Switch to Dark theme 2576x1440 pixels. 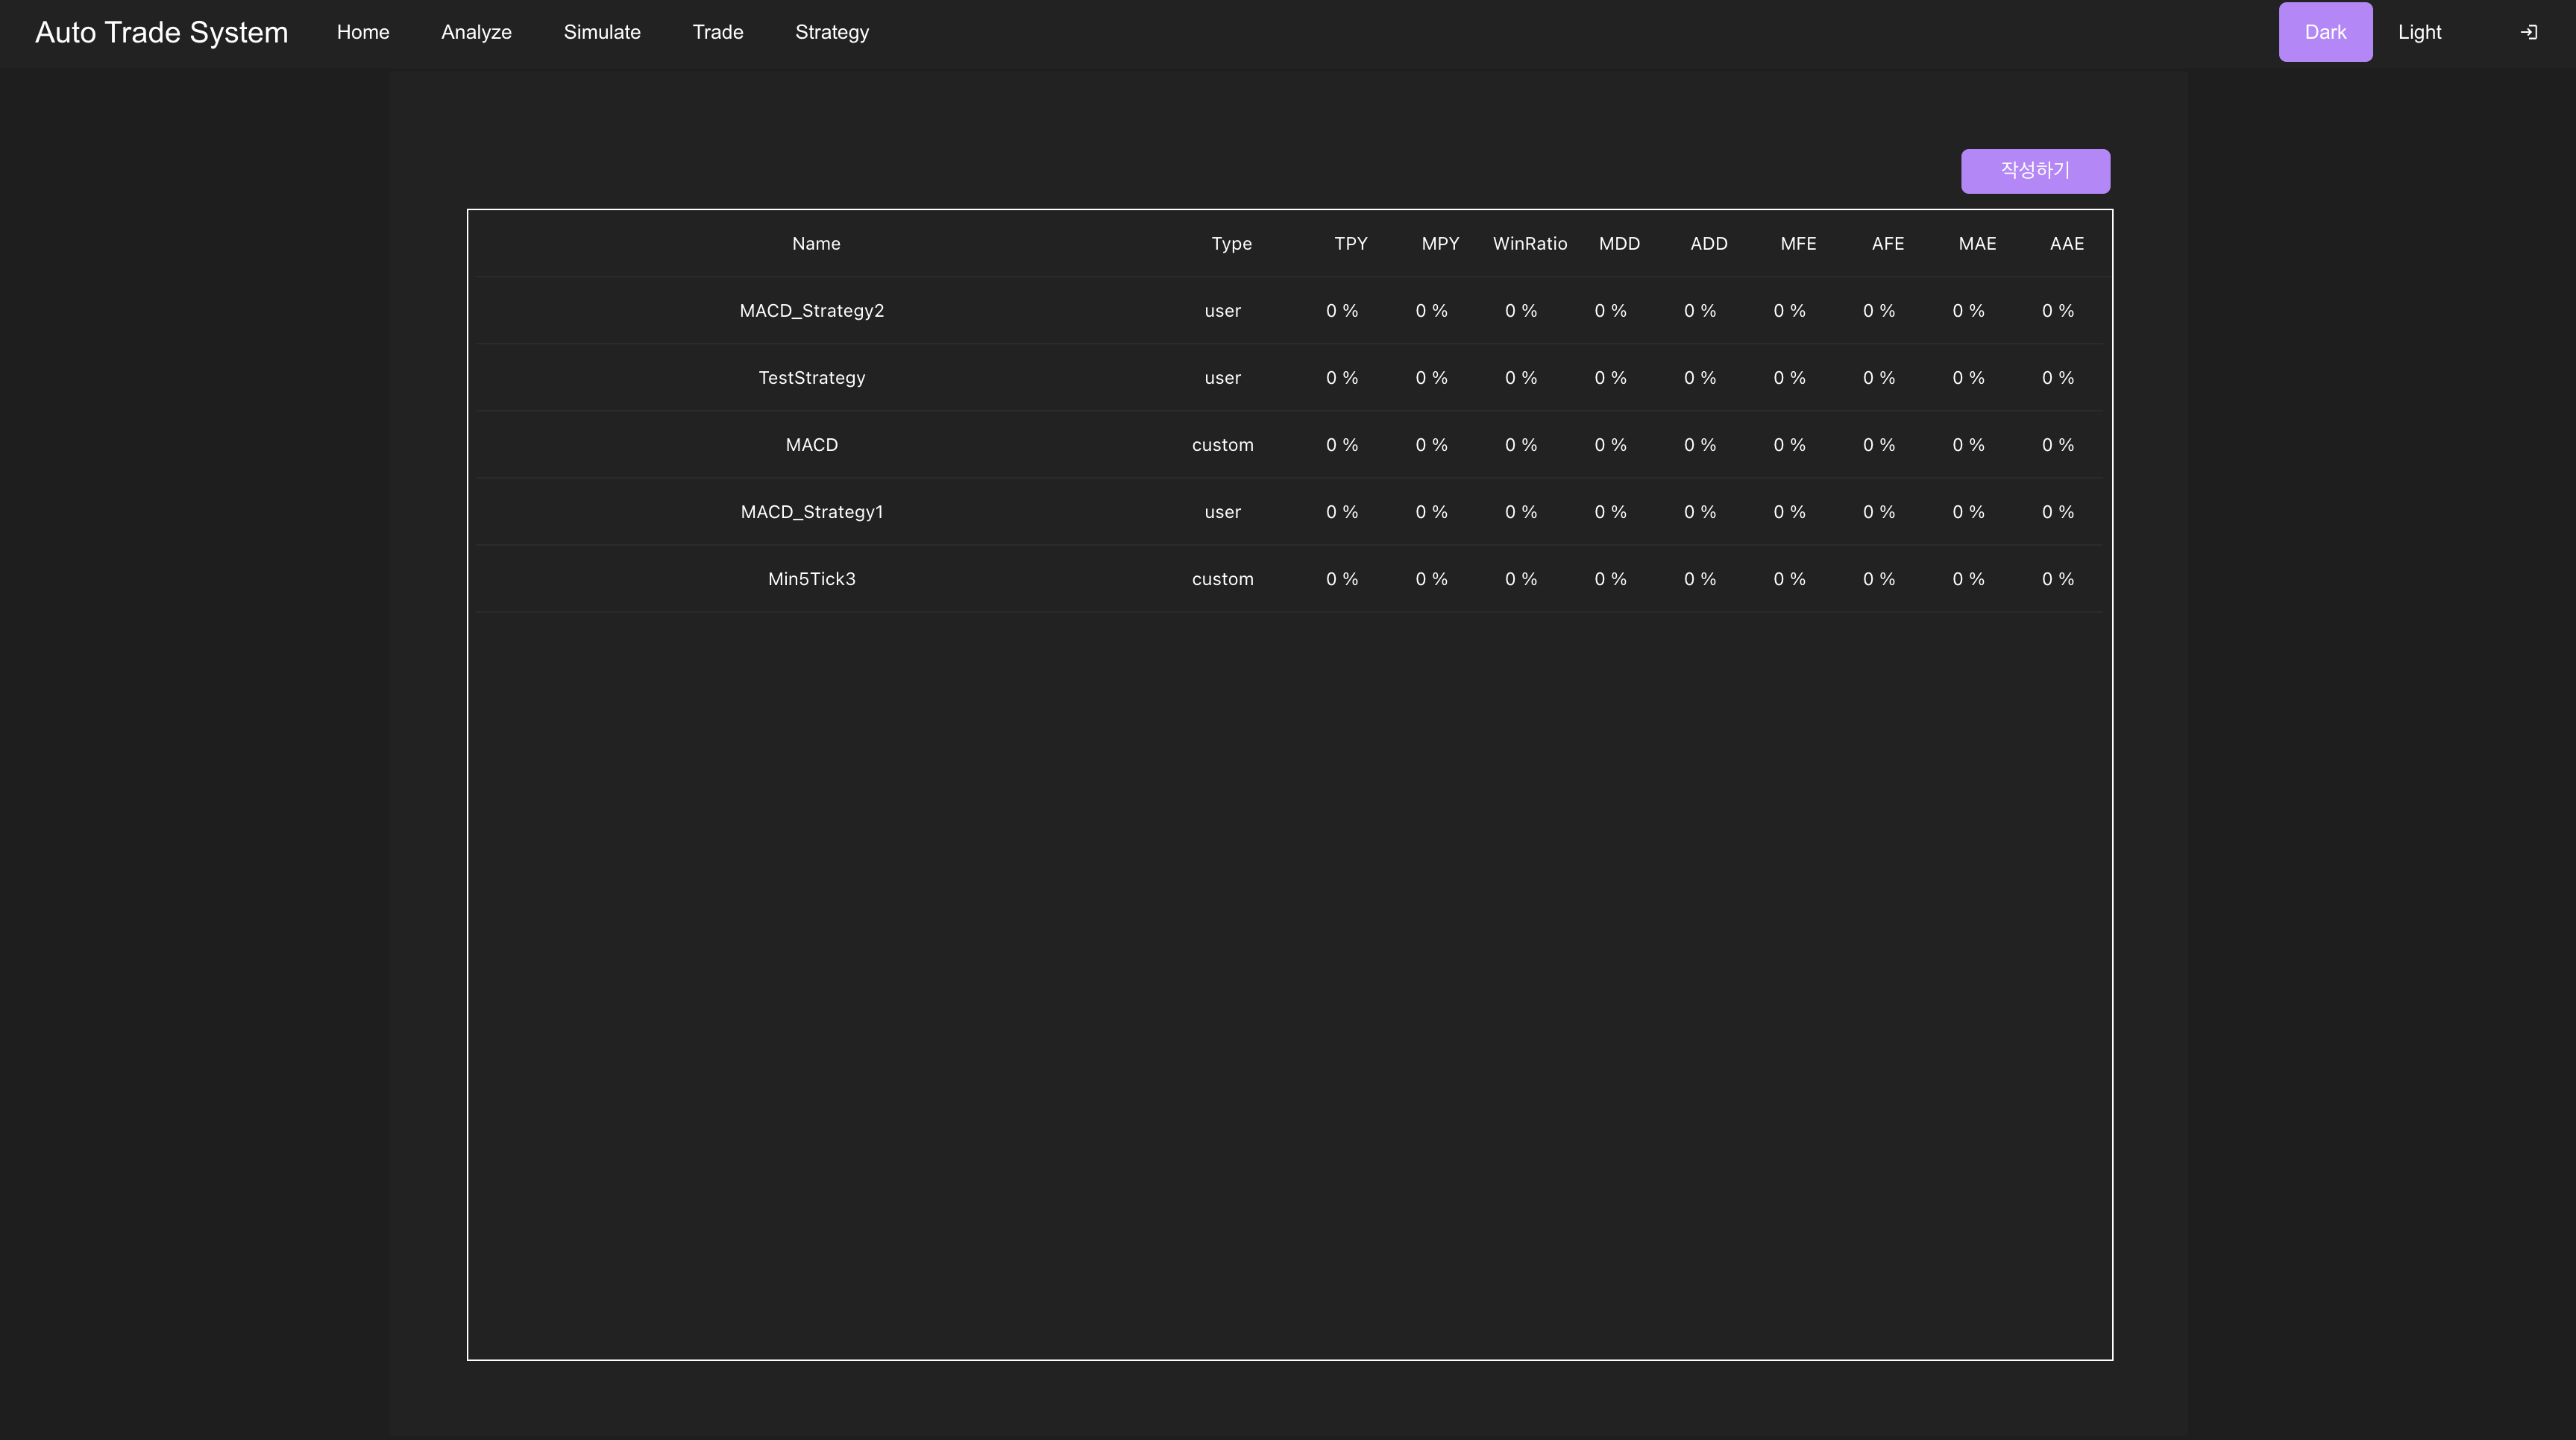coord(2324,33)
